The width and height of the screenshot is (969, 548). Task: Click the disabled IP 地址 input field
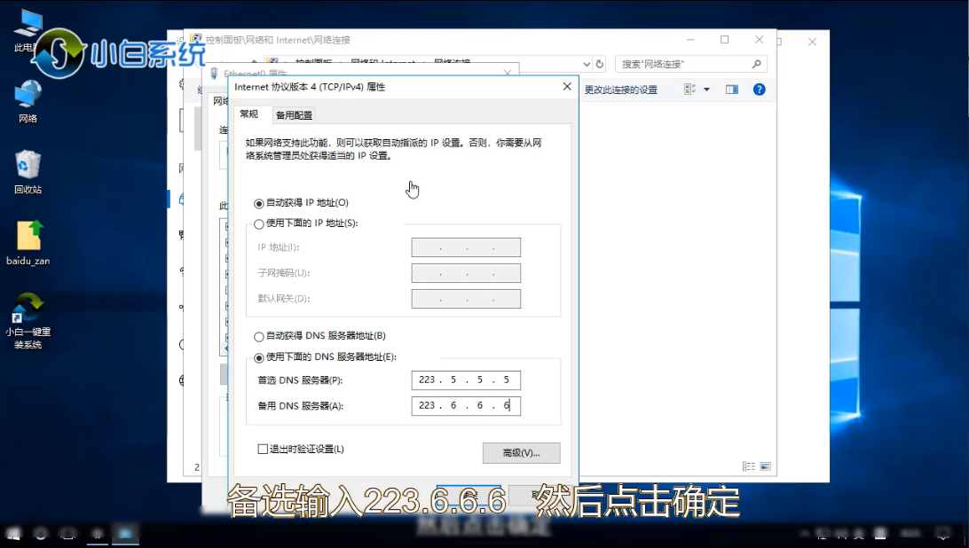point(466,247)
